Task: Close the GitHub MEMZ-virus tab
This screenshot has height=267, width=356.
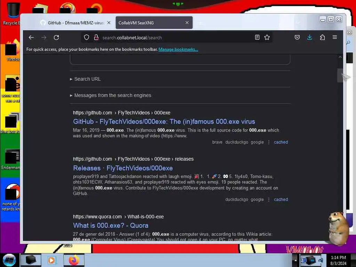Action: tap(109, 23)
